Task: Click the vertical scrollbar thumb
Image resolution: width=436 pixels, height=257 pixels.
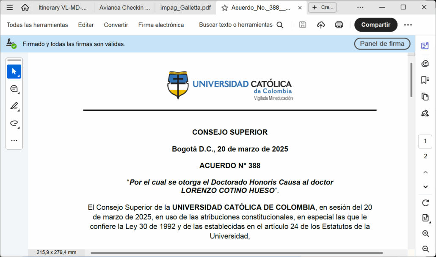Action: coord(411,80)
